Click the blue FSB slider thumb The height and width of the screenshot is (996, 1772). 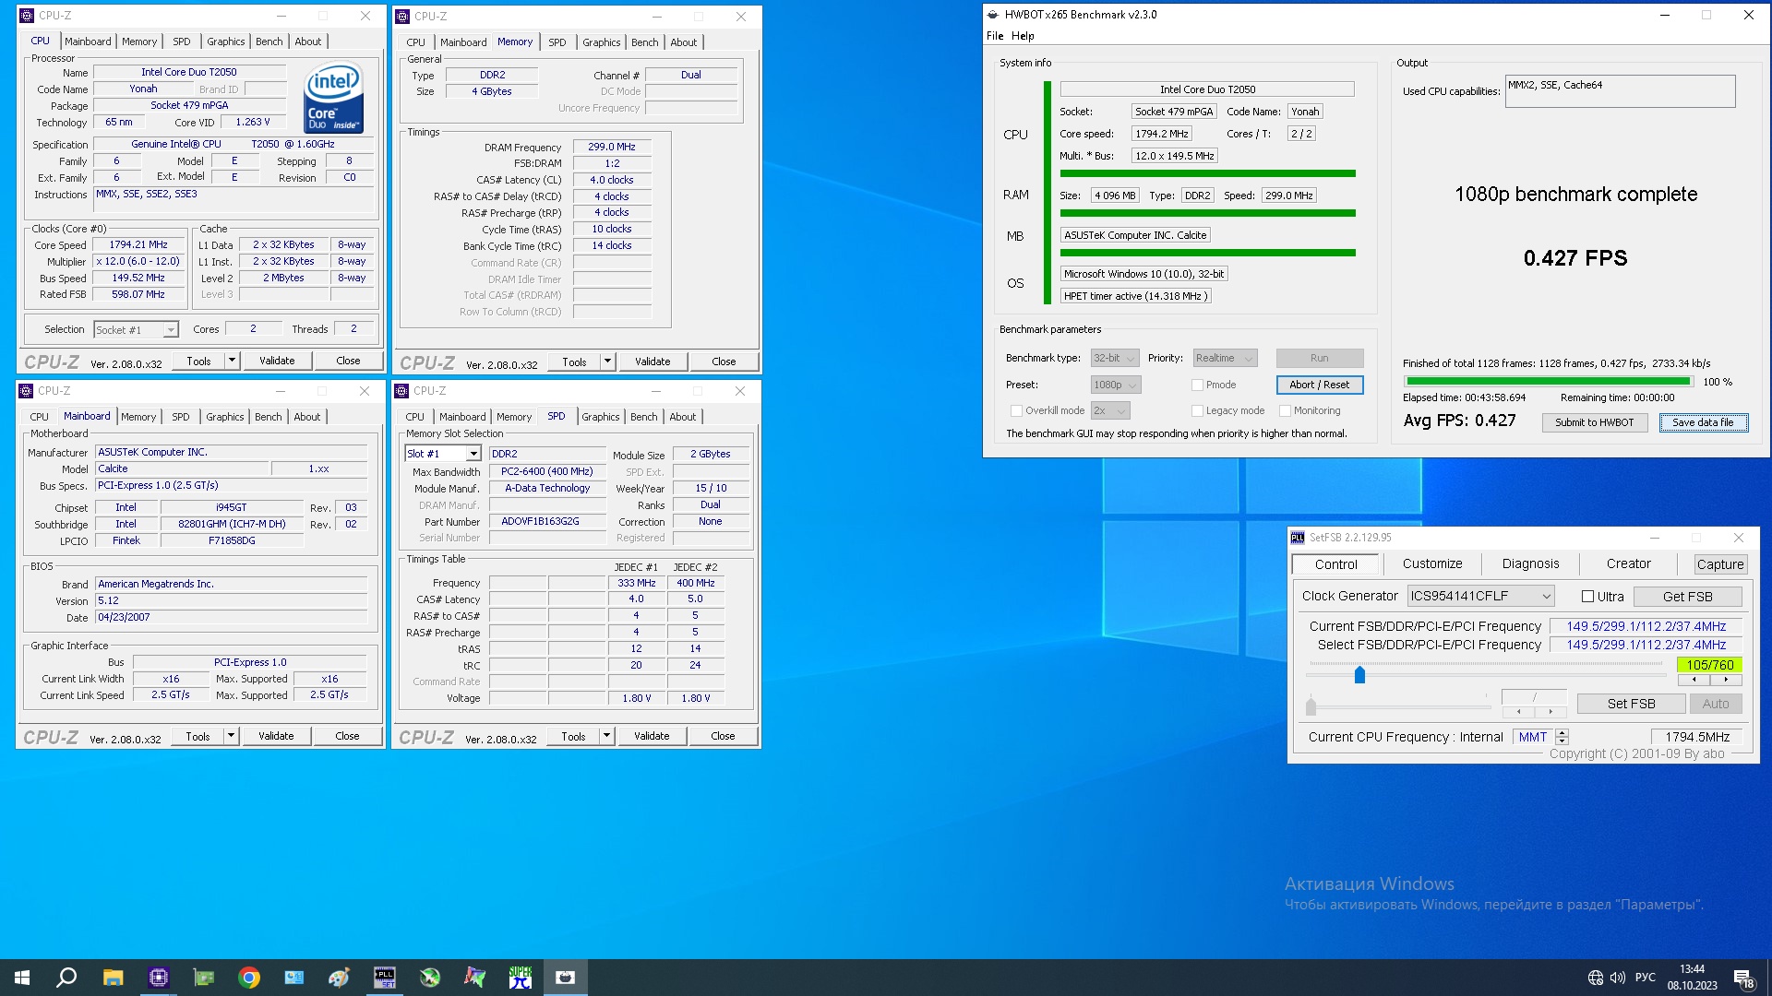1359,675
